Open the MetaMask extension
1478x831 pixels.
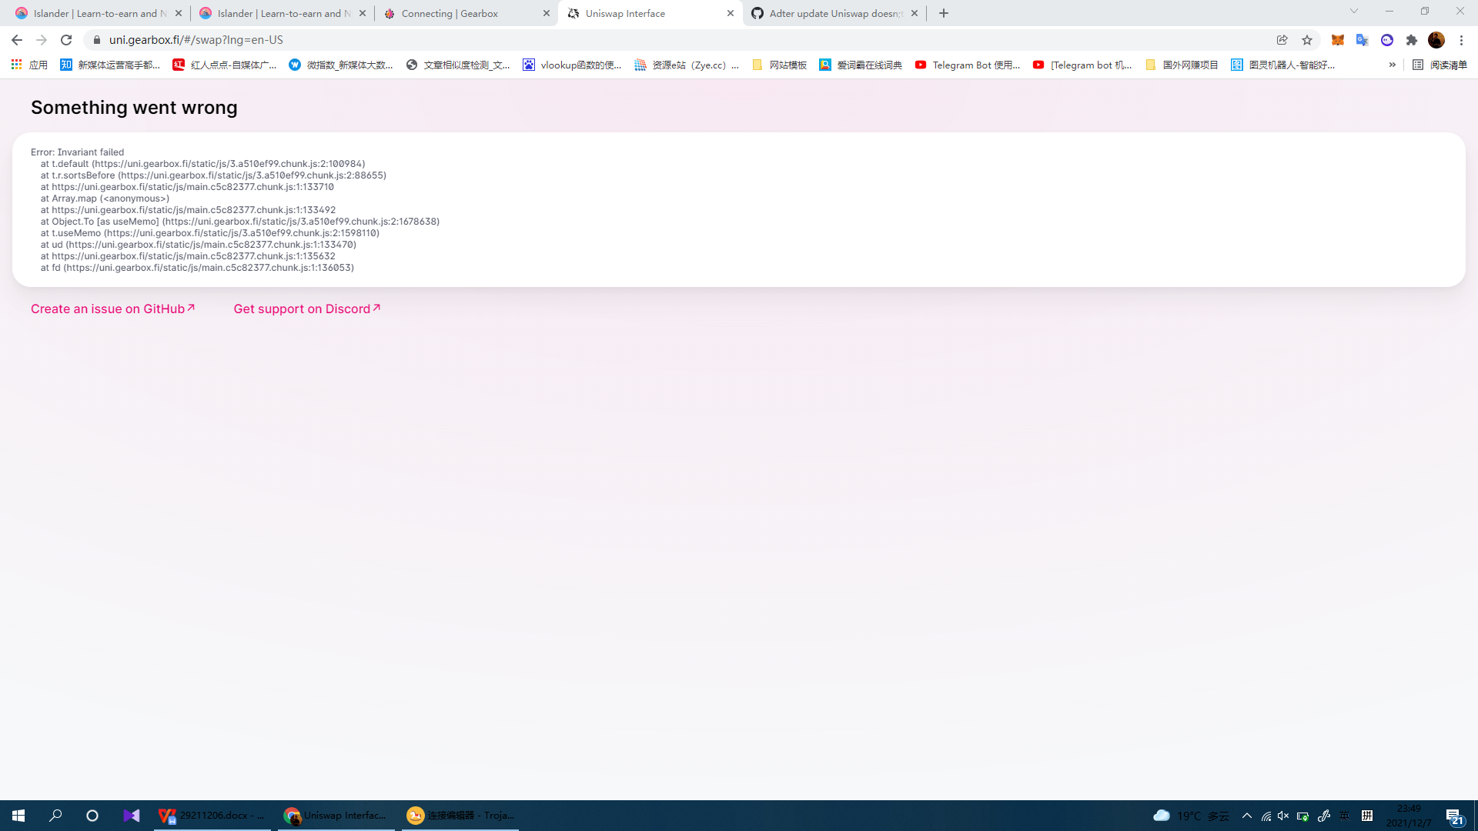(1338, 40)
